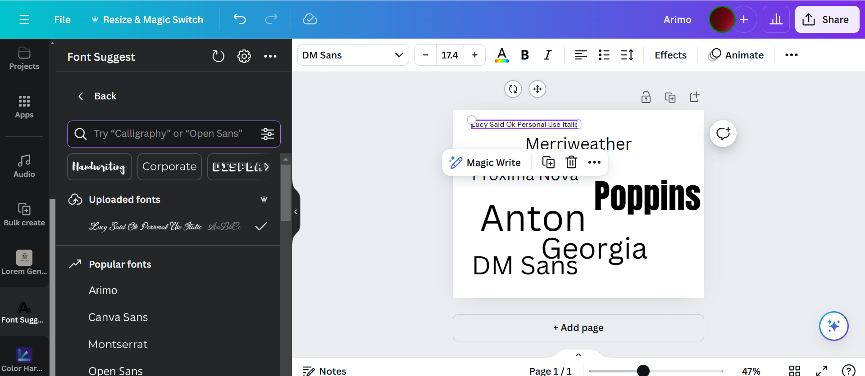This screenshot has height=376, width=865.
Task: Share the design
Action: pos(827,19)
